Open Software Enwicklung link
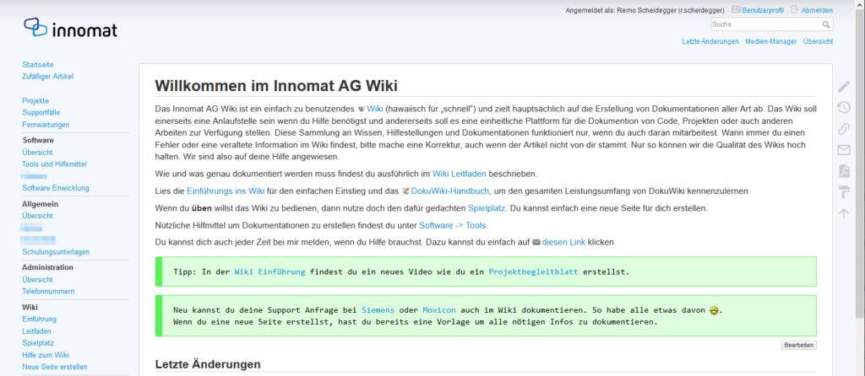Viewport: 865px width, 376px height. pyautogui.click(x=55, y=188)
